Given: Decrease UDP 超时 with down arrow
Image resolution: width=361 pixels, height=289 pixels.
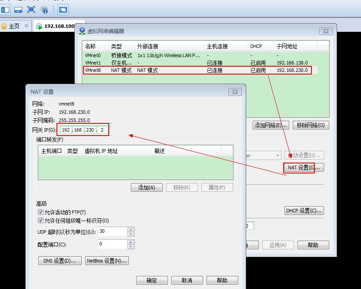Looking at the screenshot, I should click(x=131, y=234).
